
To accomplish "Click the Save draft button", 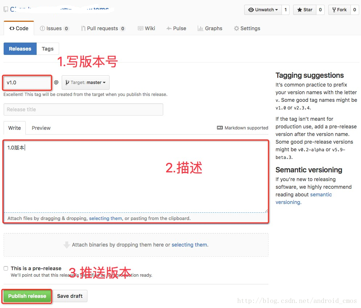I will pyautogui.click(x=70, y=296).
